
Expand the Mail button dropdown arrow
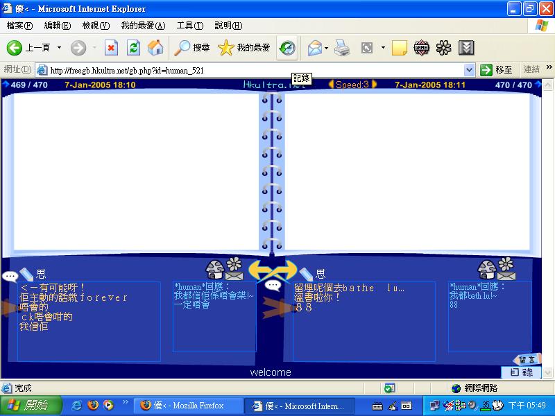pos(326,48)
